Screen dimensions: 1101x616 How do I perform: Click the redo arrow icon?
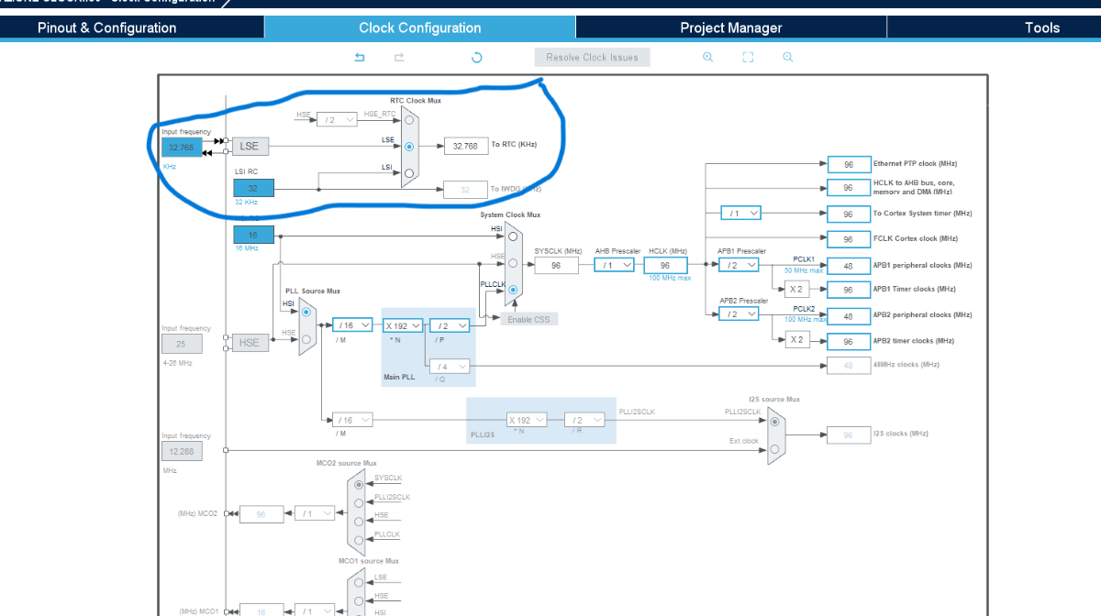coord(399,57)
